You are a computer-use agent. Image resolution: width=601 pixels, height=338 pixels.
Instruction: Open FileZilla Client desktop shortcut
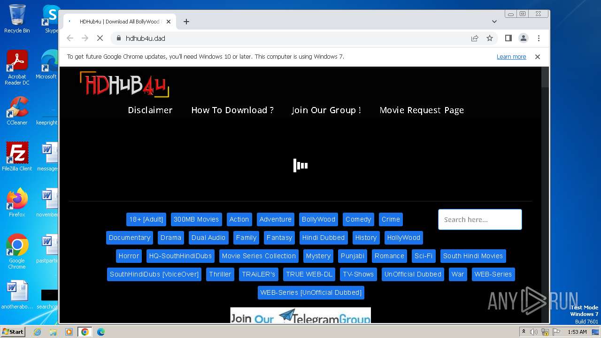[x=17, y=157]
